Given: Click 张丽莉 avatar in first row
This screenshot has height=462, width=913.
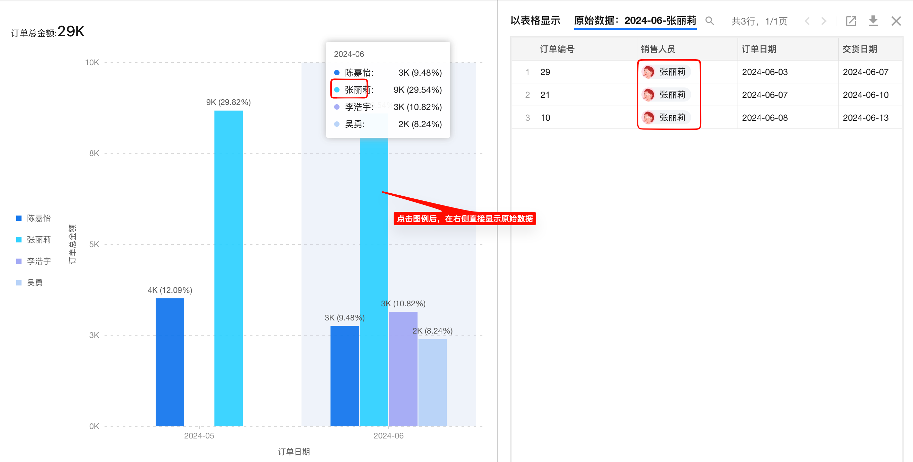Looking at the screenshot, I should click(648, 72).
